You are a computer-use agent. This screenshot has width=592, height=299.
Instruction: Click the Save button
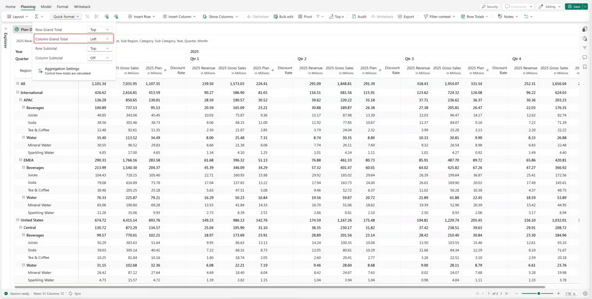click(x=574, y=7)
